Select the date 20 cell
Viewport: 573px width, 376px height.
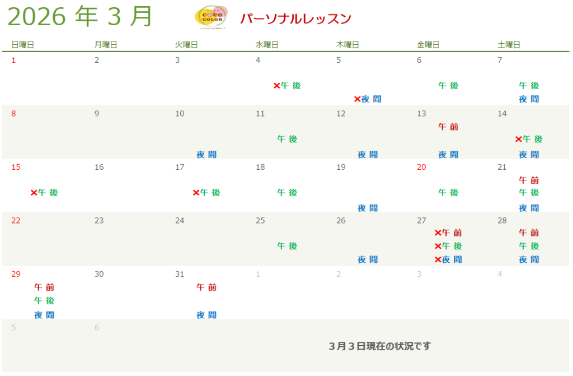click(x=421, y=167)
